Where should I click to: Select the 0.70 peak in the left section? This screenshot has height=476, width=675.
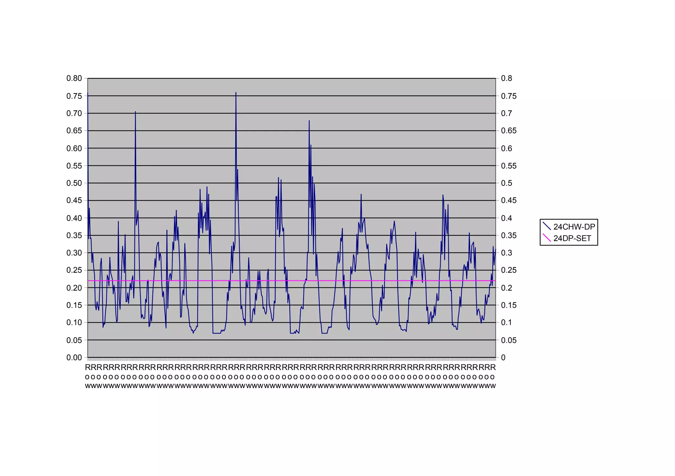(135, 112)
